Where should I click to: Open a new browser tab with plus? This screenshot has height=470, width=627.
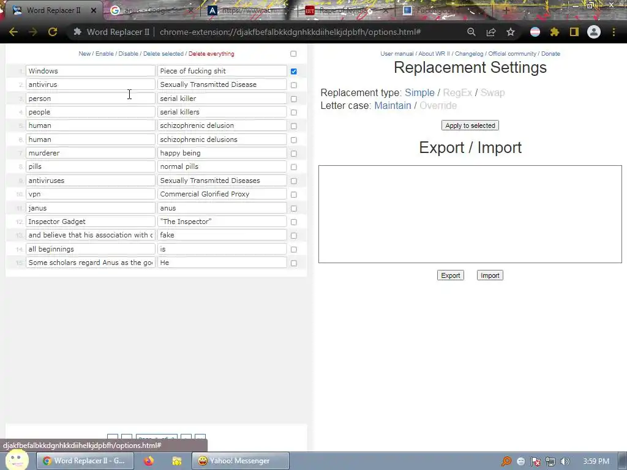click(506, 10)
